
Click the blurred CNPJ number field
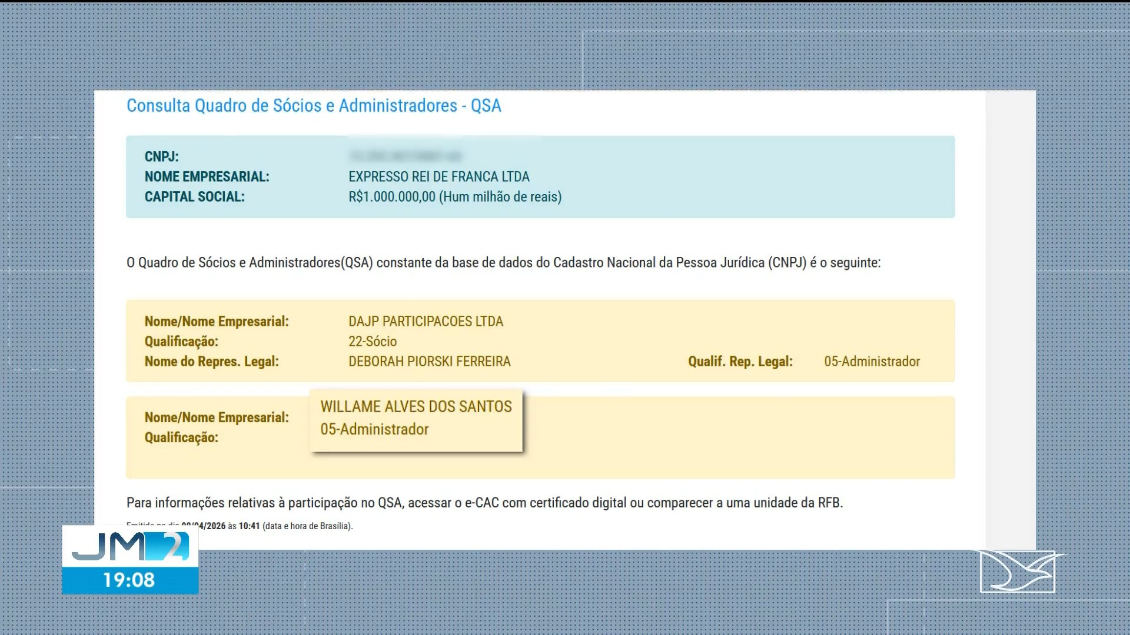[405, 156]
